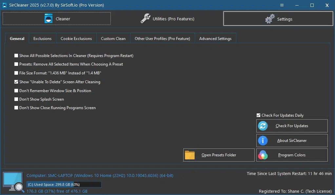Click the SirCleaner 2025 window title text
This screenshot has height=195, width=335.
click(x=56, y=5)
